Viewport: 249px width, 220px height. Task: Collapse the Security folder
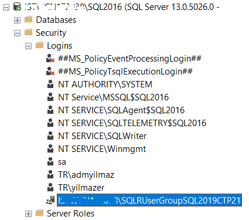(x=17, y=33)
